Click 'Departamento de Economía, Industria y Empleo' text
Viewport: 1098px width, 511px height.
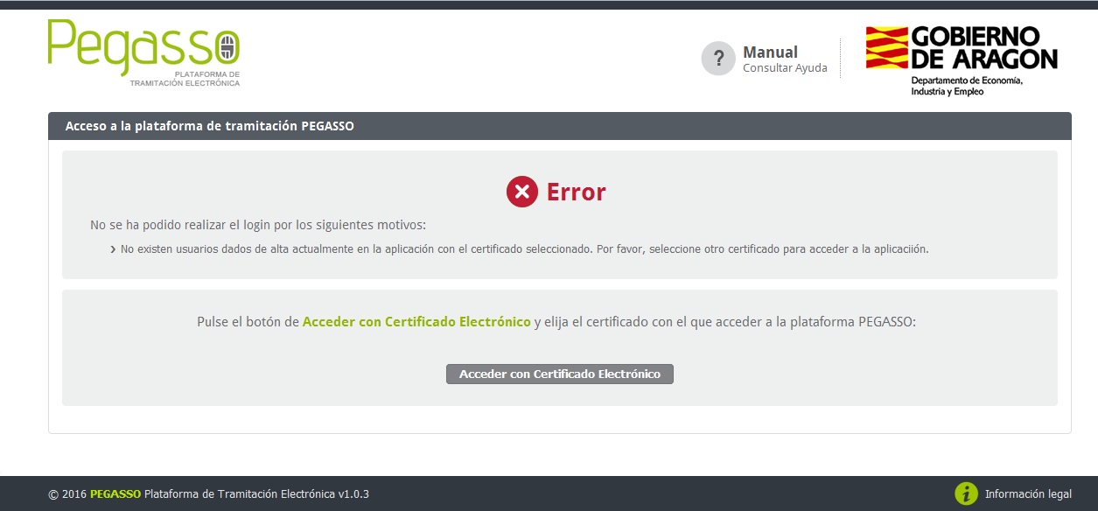point(967,86)
